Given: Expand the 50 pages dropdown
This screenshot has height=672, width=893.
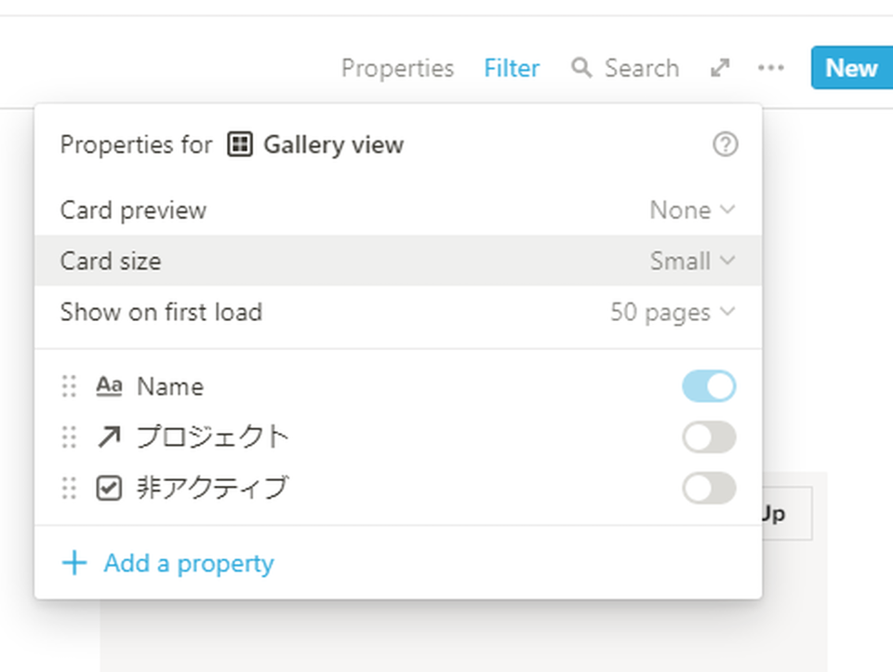Looking at the screenshot, I should (673, 312).
